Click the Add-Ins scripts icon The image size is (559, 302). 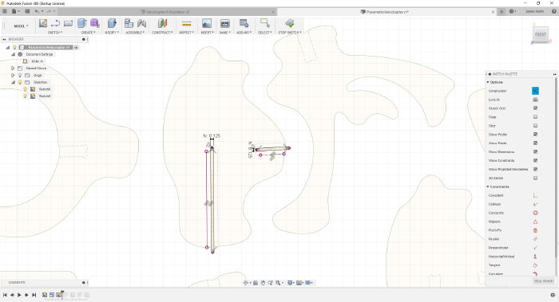(244, 23)
